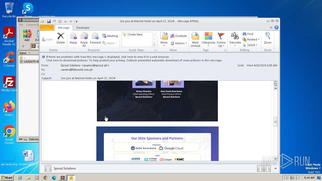Click the Forward message icon
The height and width of the screenshot is (181, 322).
click(95, 38)
